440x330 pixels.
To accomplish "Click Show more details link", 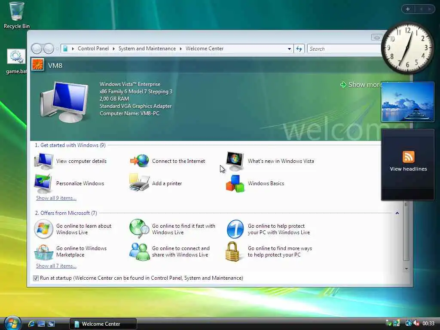I will [x=361, y=85].
